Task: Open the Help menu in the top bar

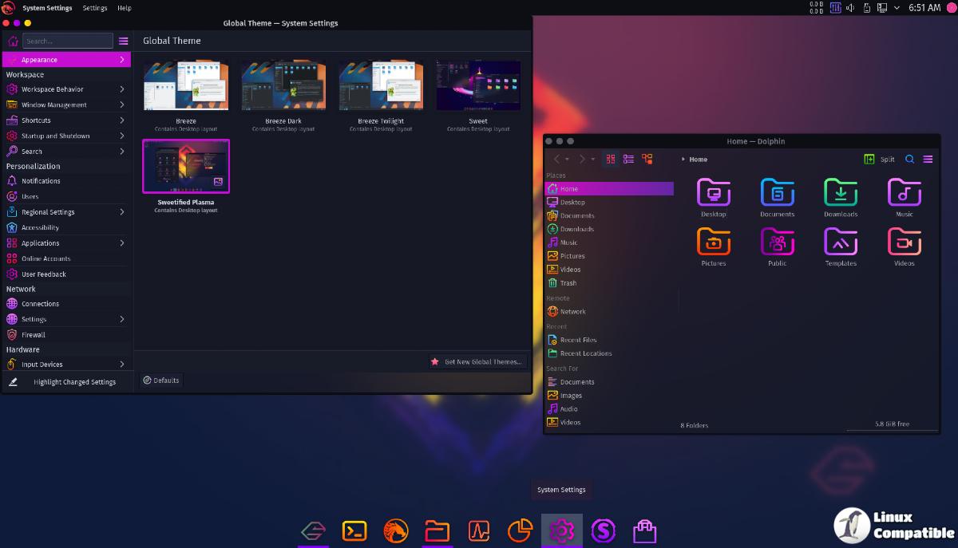Action: (125, 8)
